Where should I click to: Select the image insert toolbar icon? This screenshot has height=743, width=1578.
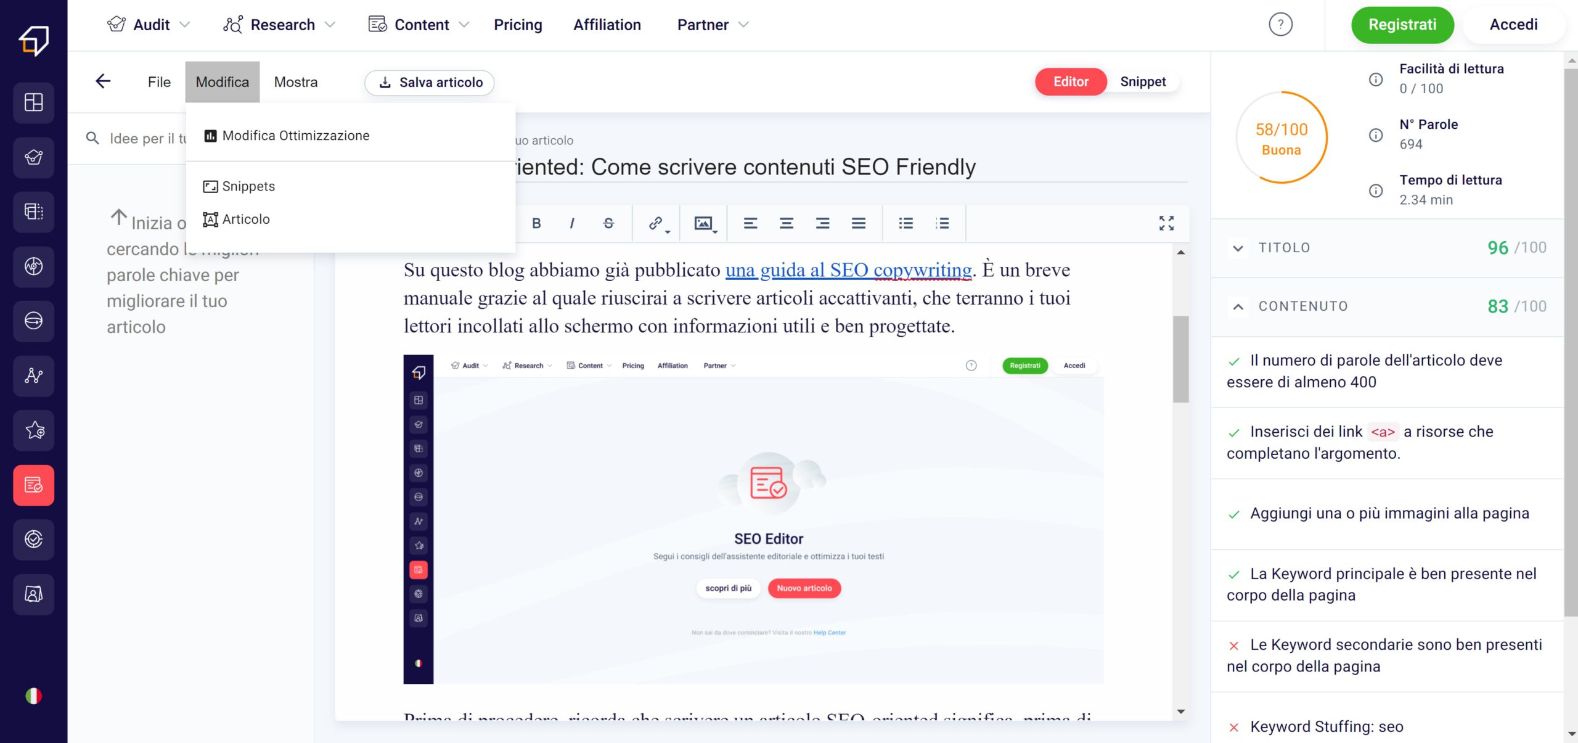[x=705, y=221]
